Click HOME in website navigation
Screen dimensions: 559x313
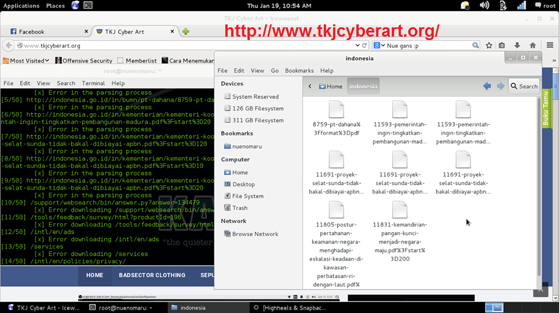click(94, 275)
